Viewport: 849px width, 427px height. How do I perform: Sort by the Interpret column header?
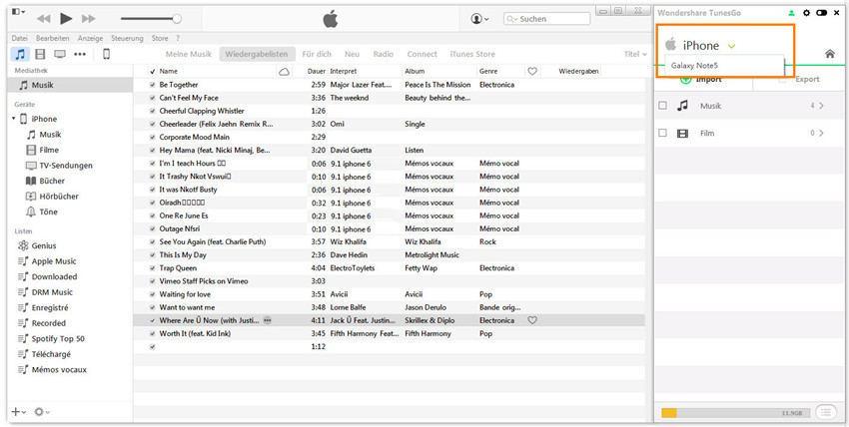point(344,72)
